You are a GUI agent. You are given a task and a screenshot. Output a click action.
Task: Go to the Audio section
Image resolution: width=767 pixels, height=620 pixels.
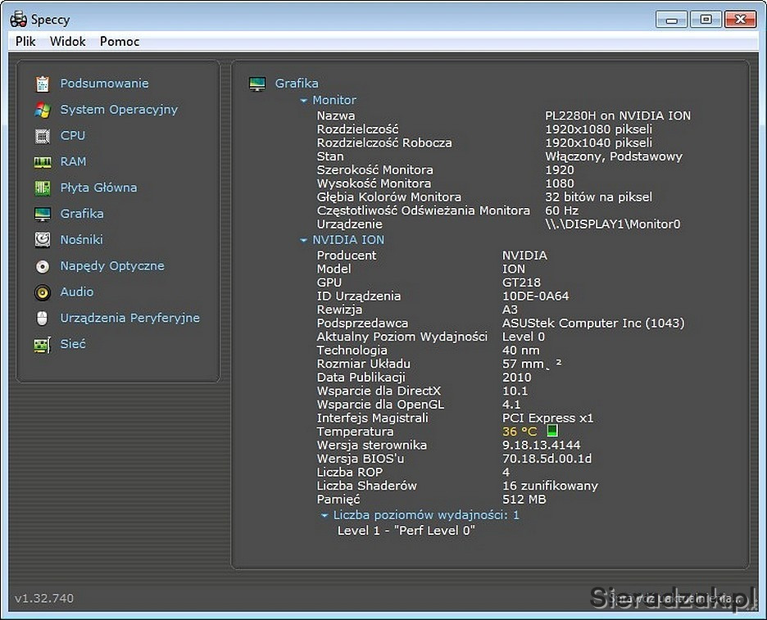click(x=77, y=292)
